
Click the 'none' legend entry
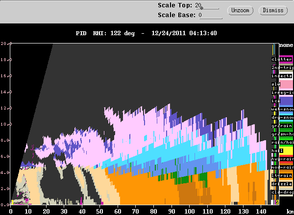pos(286,45)
